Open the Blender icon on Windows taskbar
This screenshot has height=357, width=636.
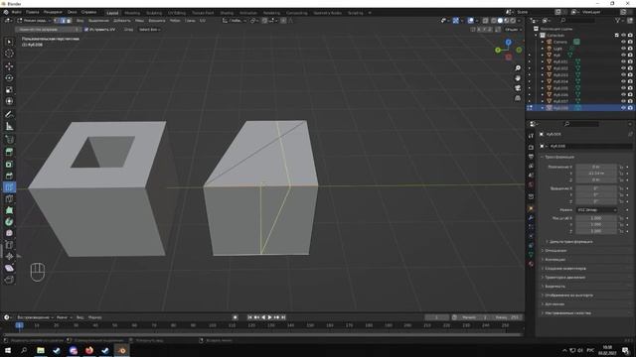click(121, 350)
